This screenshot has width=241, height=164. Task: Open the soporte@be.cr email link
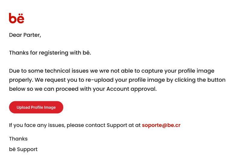pyautogui.click(x=161, y=125)
